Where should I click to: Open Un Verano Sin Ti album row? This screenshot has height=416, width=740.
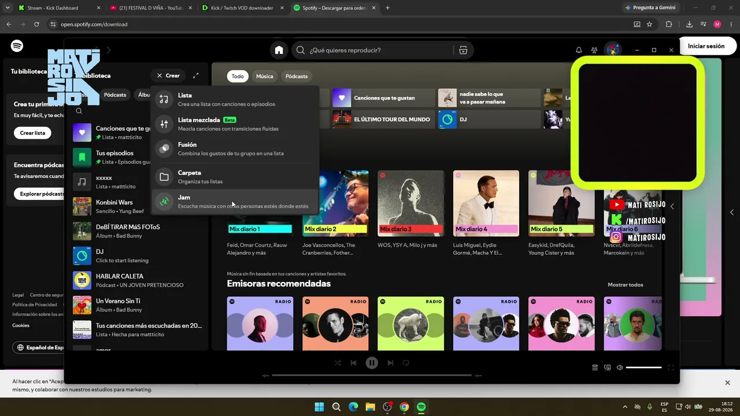click(138, 305)
